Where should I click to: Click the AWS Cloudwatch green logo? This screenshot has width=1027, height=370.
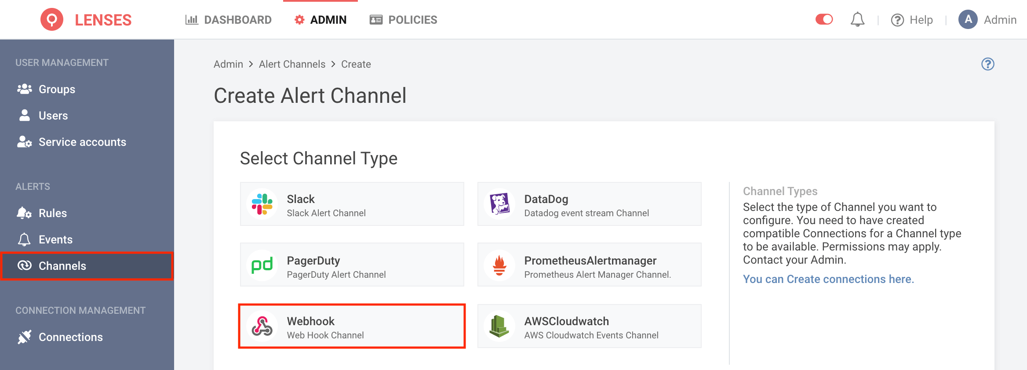(499, 326)
